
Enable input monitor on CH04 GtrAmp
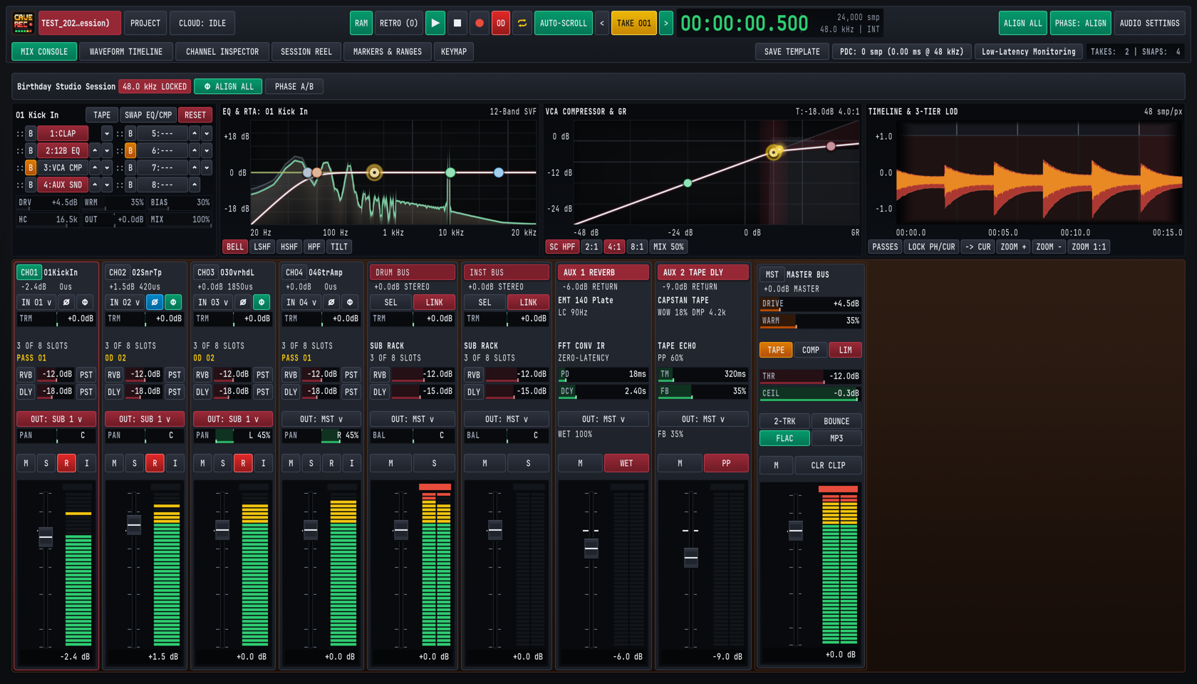(x=351, y=463)
